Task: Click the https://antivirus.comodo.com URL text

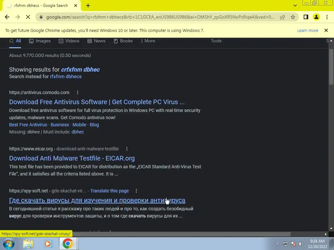Action: tap(39, 92)
